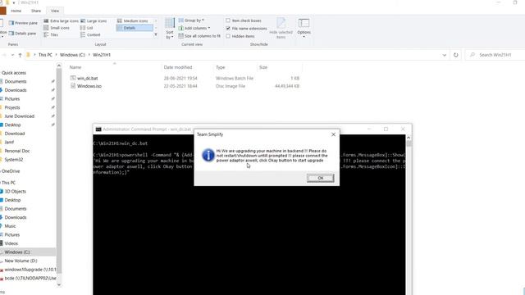Click OK in the Team Simplify dialog
This screenshot has height=295, width=525.
point(320,178)
